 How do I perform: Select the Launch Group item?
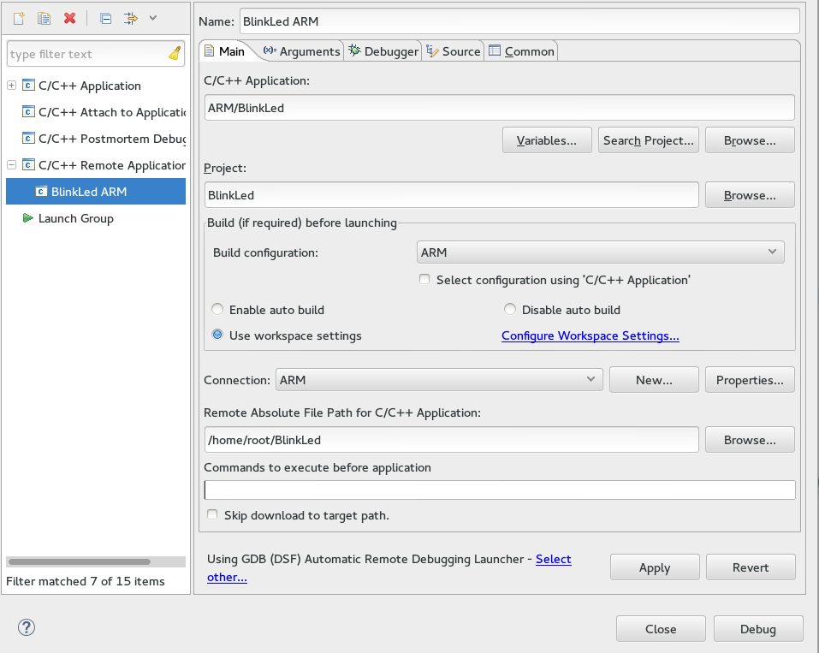click(75, 218)
